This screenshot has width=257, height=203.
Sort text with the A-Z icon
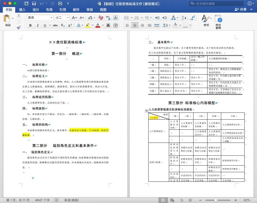point(184,18)
